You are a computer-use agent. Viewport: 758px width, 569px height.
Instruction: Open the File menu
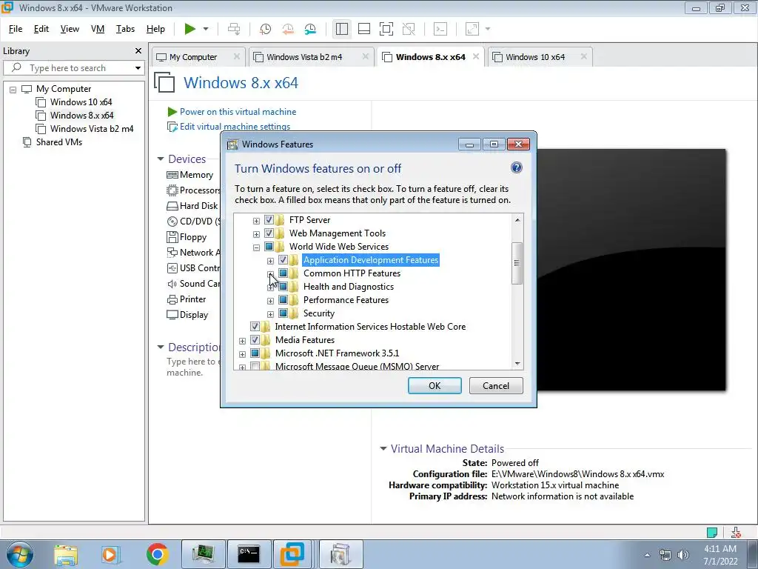point(16,29)
